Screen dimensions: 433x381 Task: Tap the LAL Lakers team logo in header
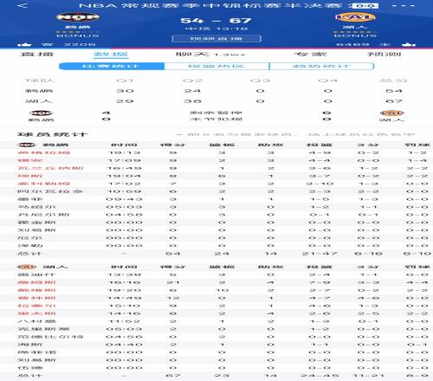coord(355,17)
